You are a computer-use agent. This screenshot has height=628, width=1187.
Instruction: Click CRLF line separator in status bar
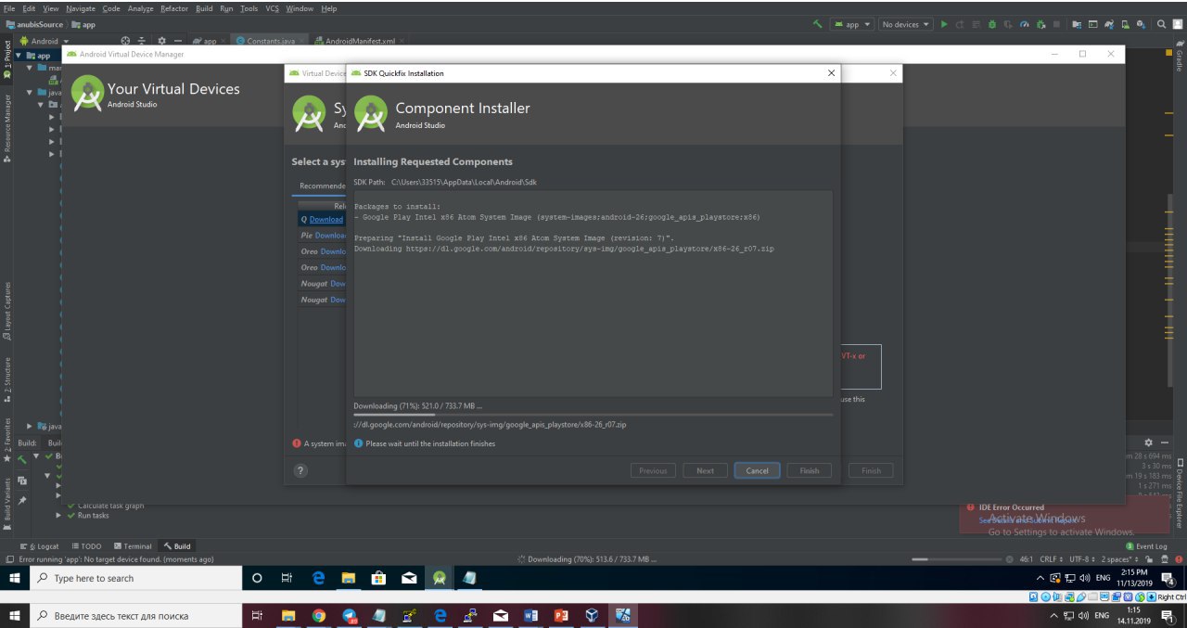click(x=1052, y=559)
